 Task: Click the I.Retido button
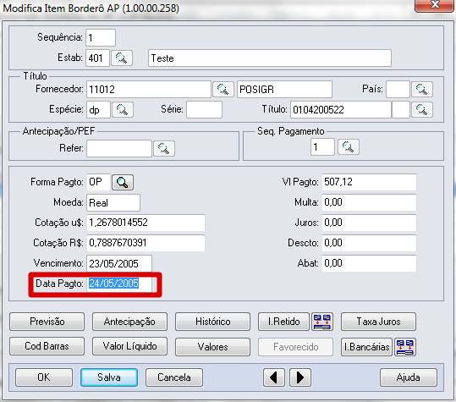(x=283, y=322)
